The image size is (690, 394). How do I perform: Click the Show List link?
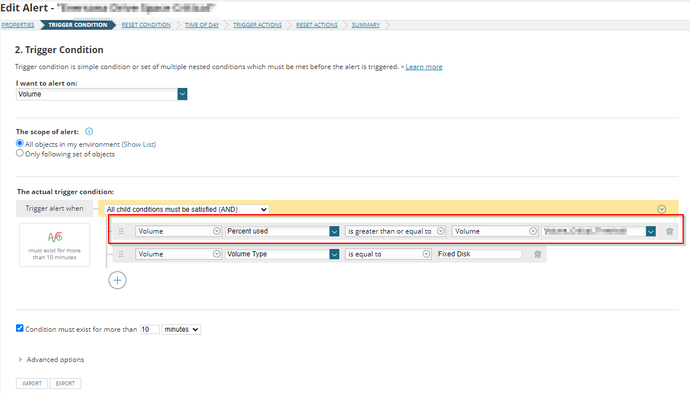point(139,144)
